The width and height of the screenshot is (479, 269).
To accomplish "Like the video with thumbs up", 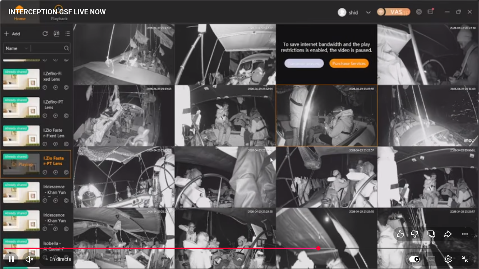I will 400,234.
